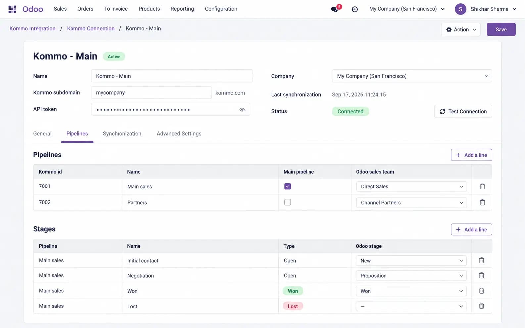Open the Odoo apps grid menu
525x328 pixels.
tap(12, 9)
